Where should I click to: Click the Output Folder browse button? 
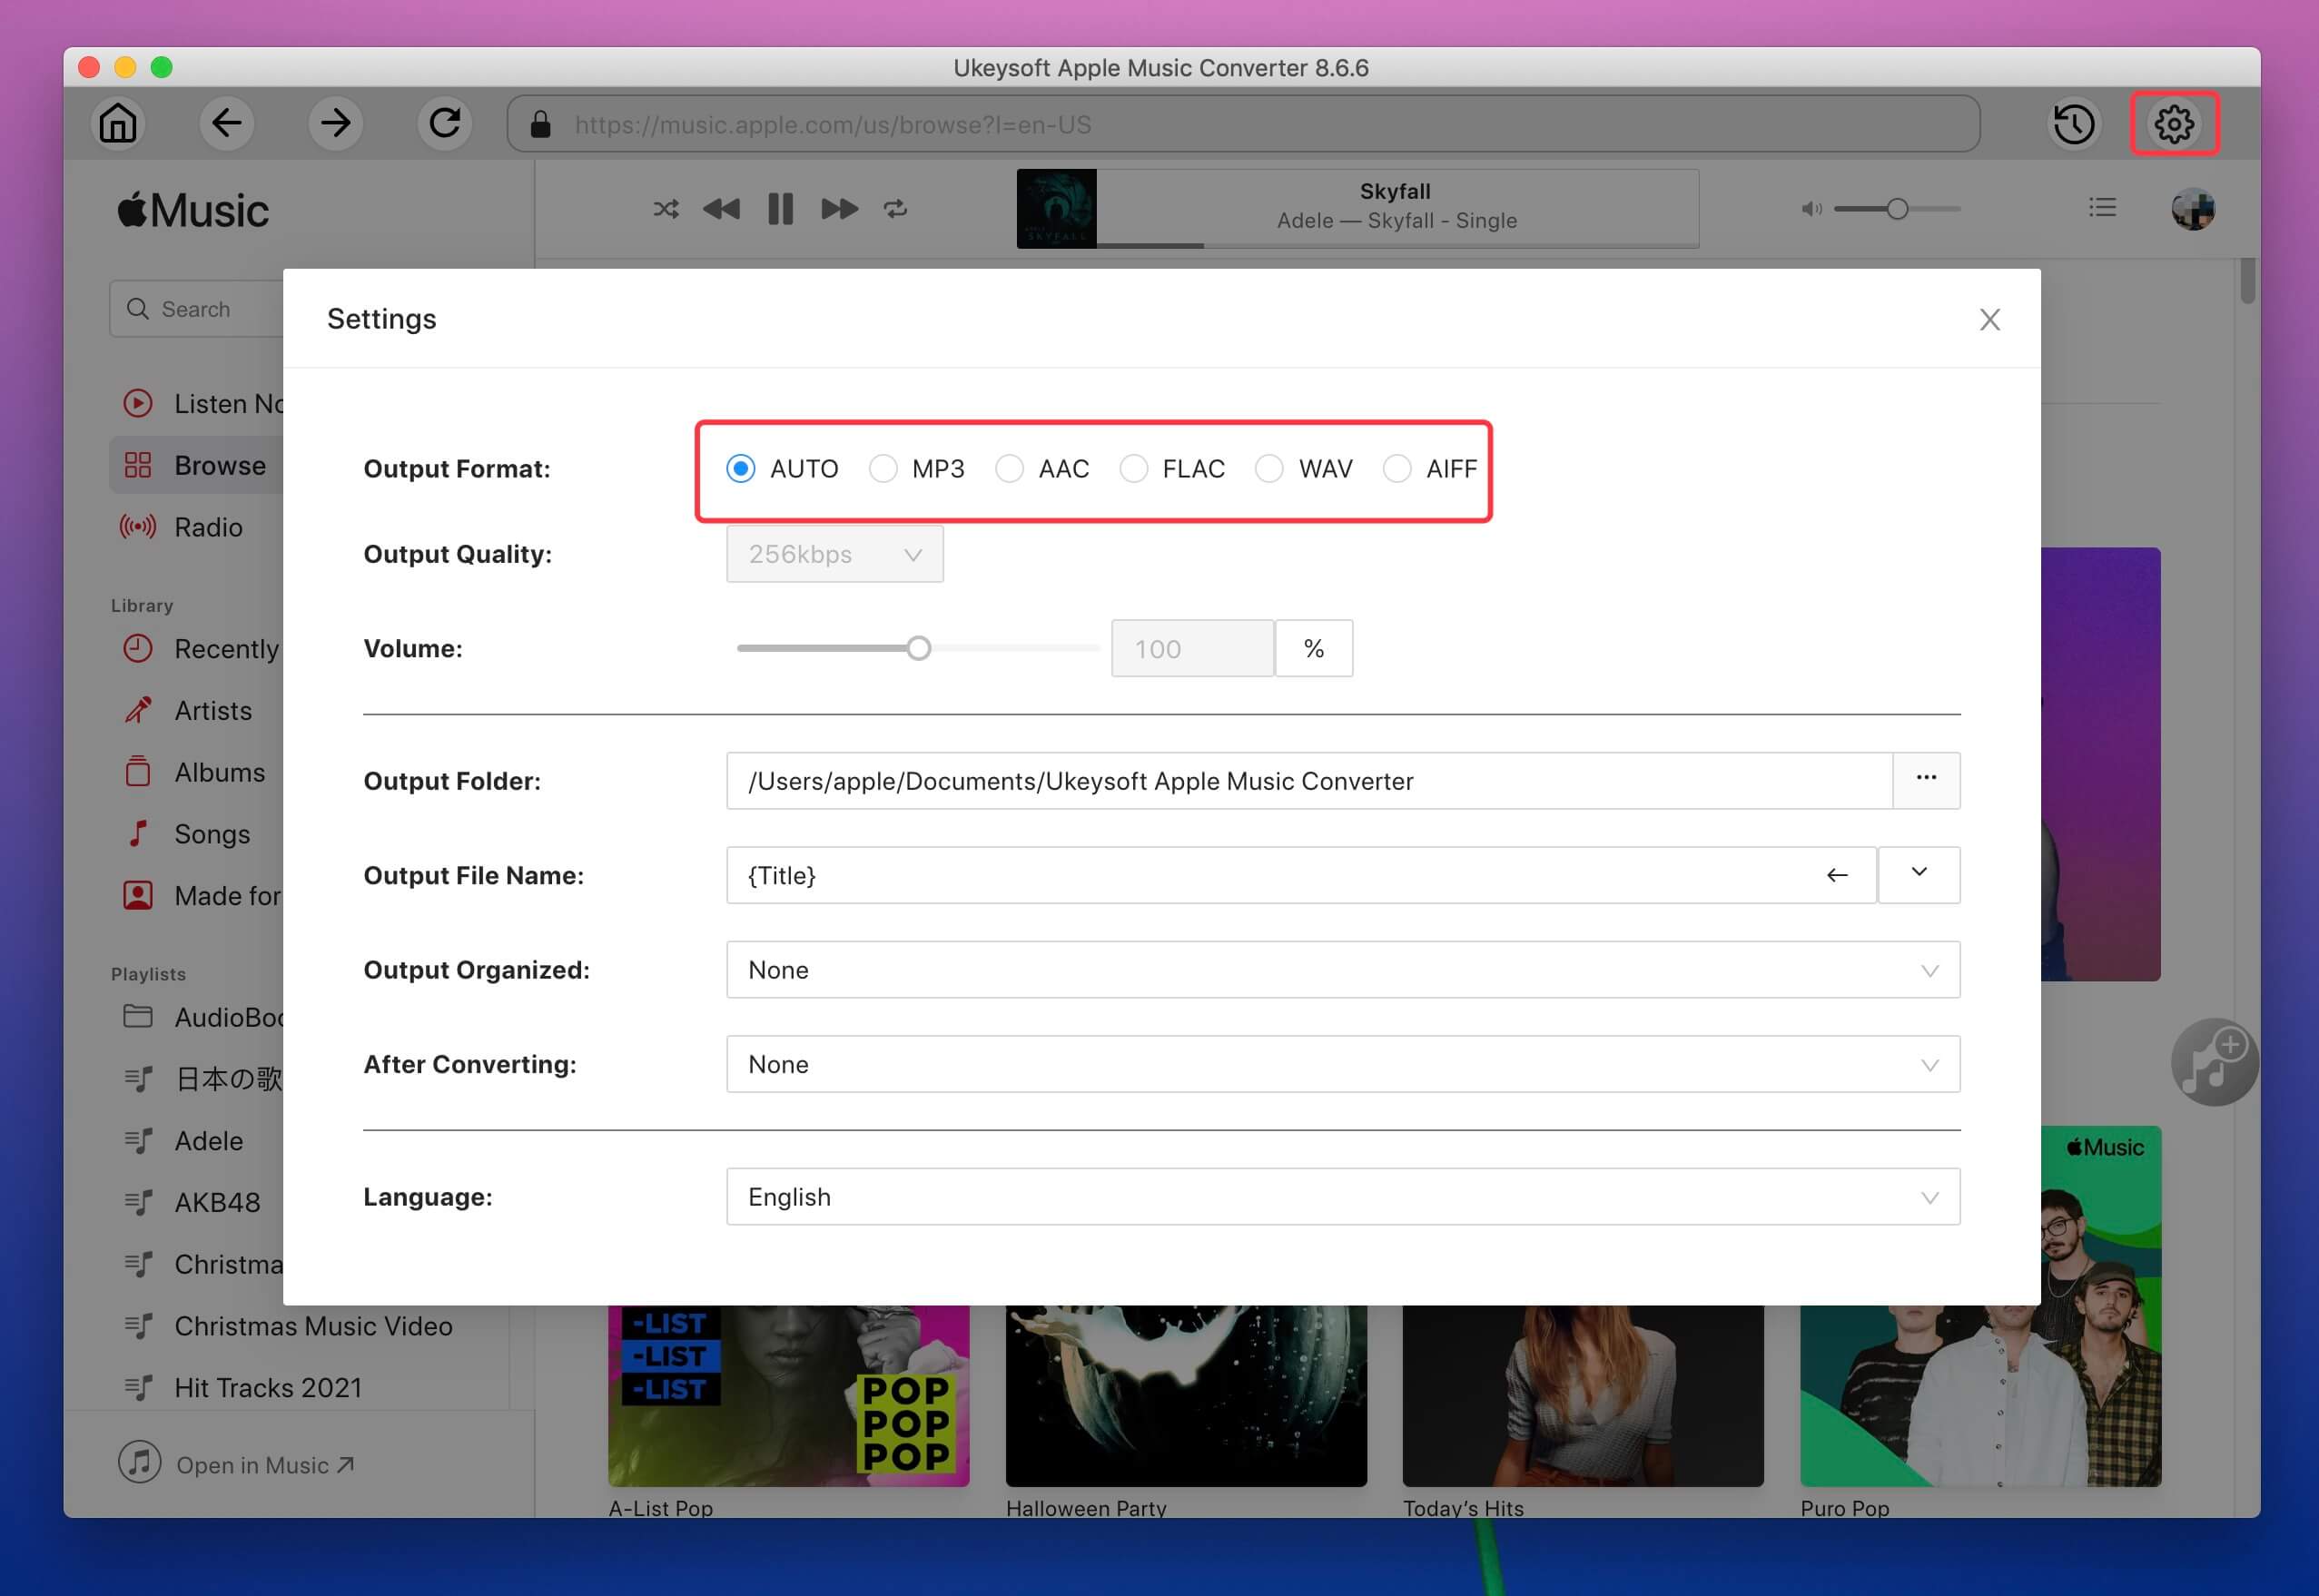pos(1924,779)
